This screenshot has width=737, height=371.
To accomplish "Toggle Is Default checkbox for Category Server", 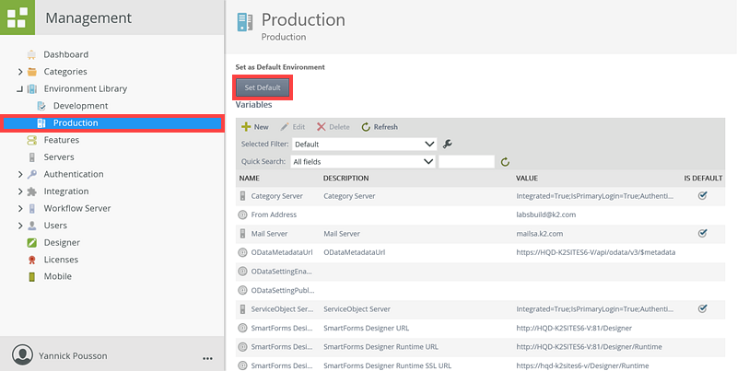I will click(702, 196).
